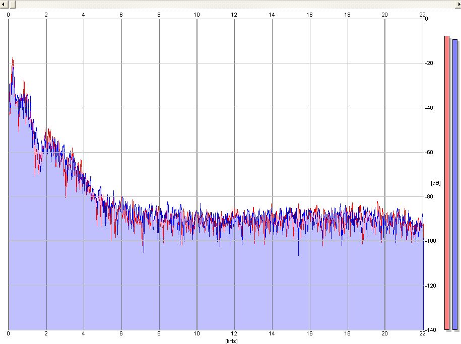
Task: Click the red channel level meter bar
Action: 447,183
